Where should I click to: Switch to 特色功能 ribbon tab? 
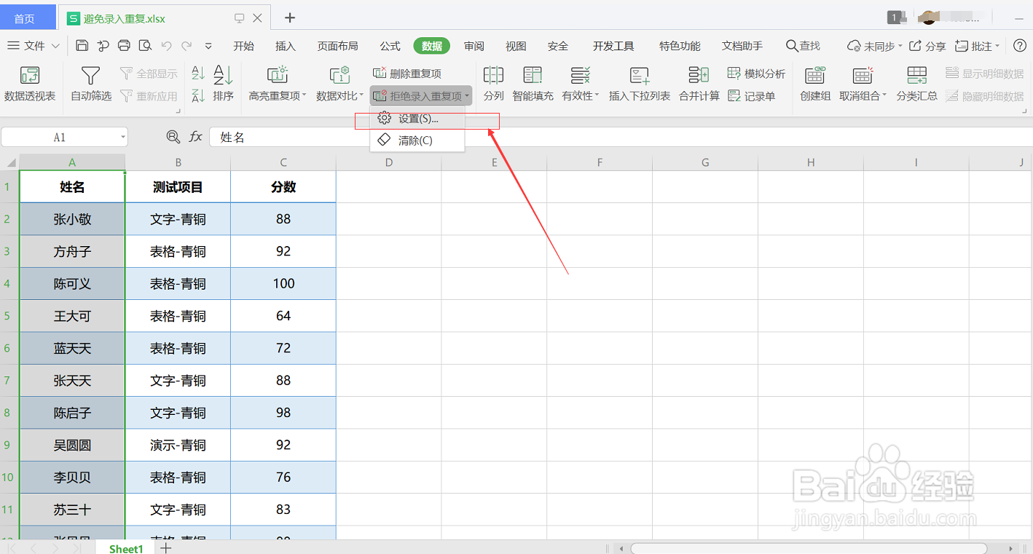[x=680, y=46]
